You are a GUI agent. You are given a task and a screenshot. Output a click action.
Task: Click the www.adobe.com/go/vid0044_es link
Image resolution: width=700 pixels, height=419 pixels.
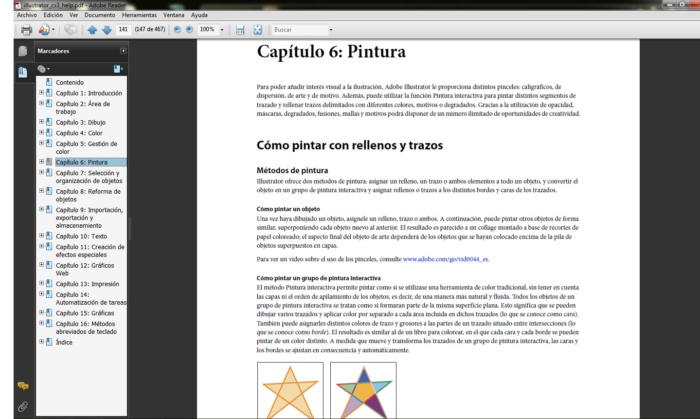point(445,259)
